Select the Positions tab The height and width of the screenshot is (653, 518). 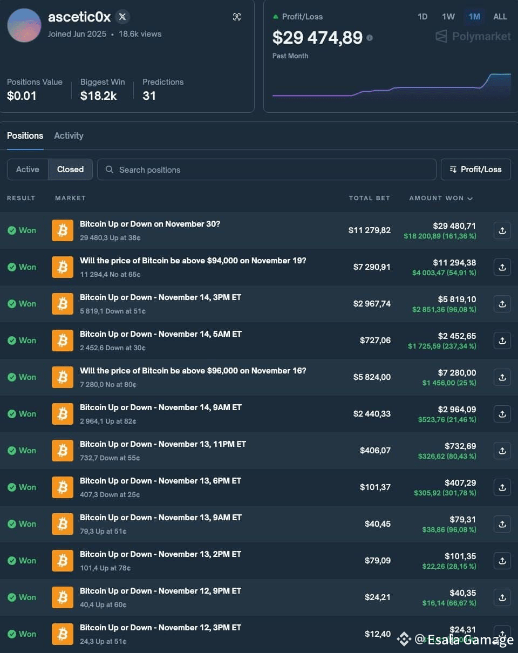(x=25, y=135)
